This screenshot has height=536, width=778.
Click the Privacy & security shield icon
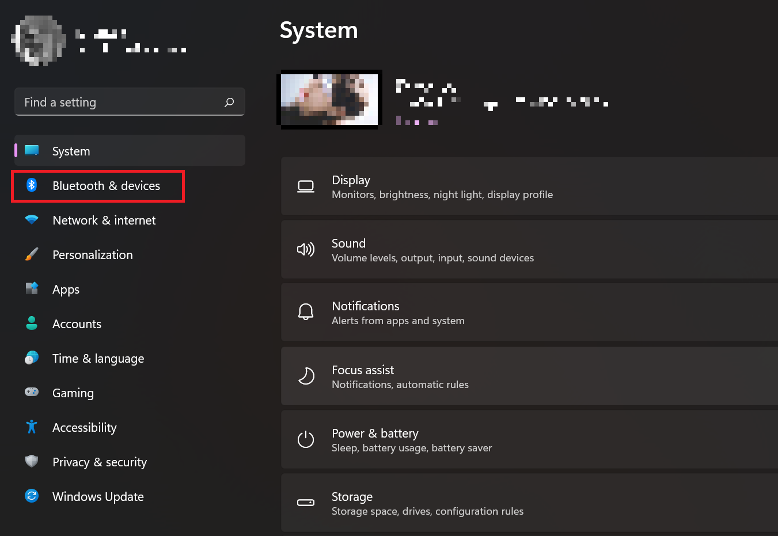click(x=32, y=461)
